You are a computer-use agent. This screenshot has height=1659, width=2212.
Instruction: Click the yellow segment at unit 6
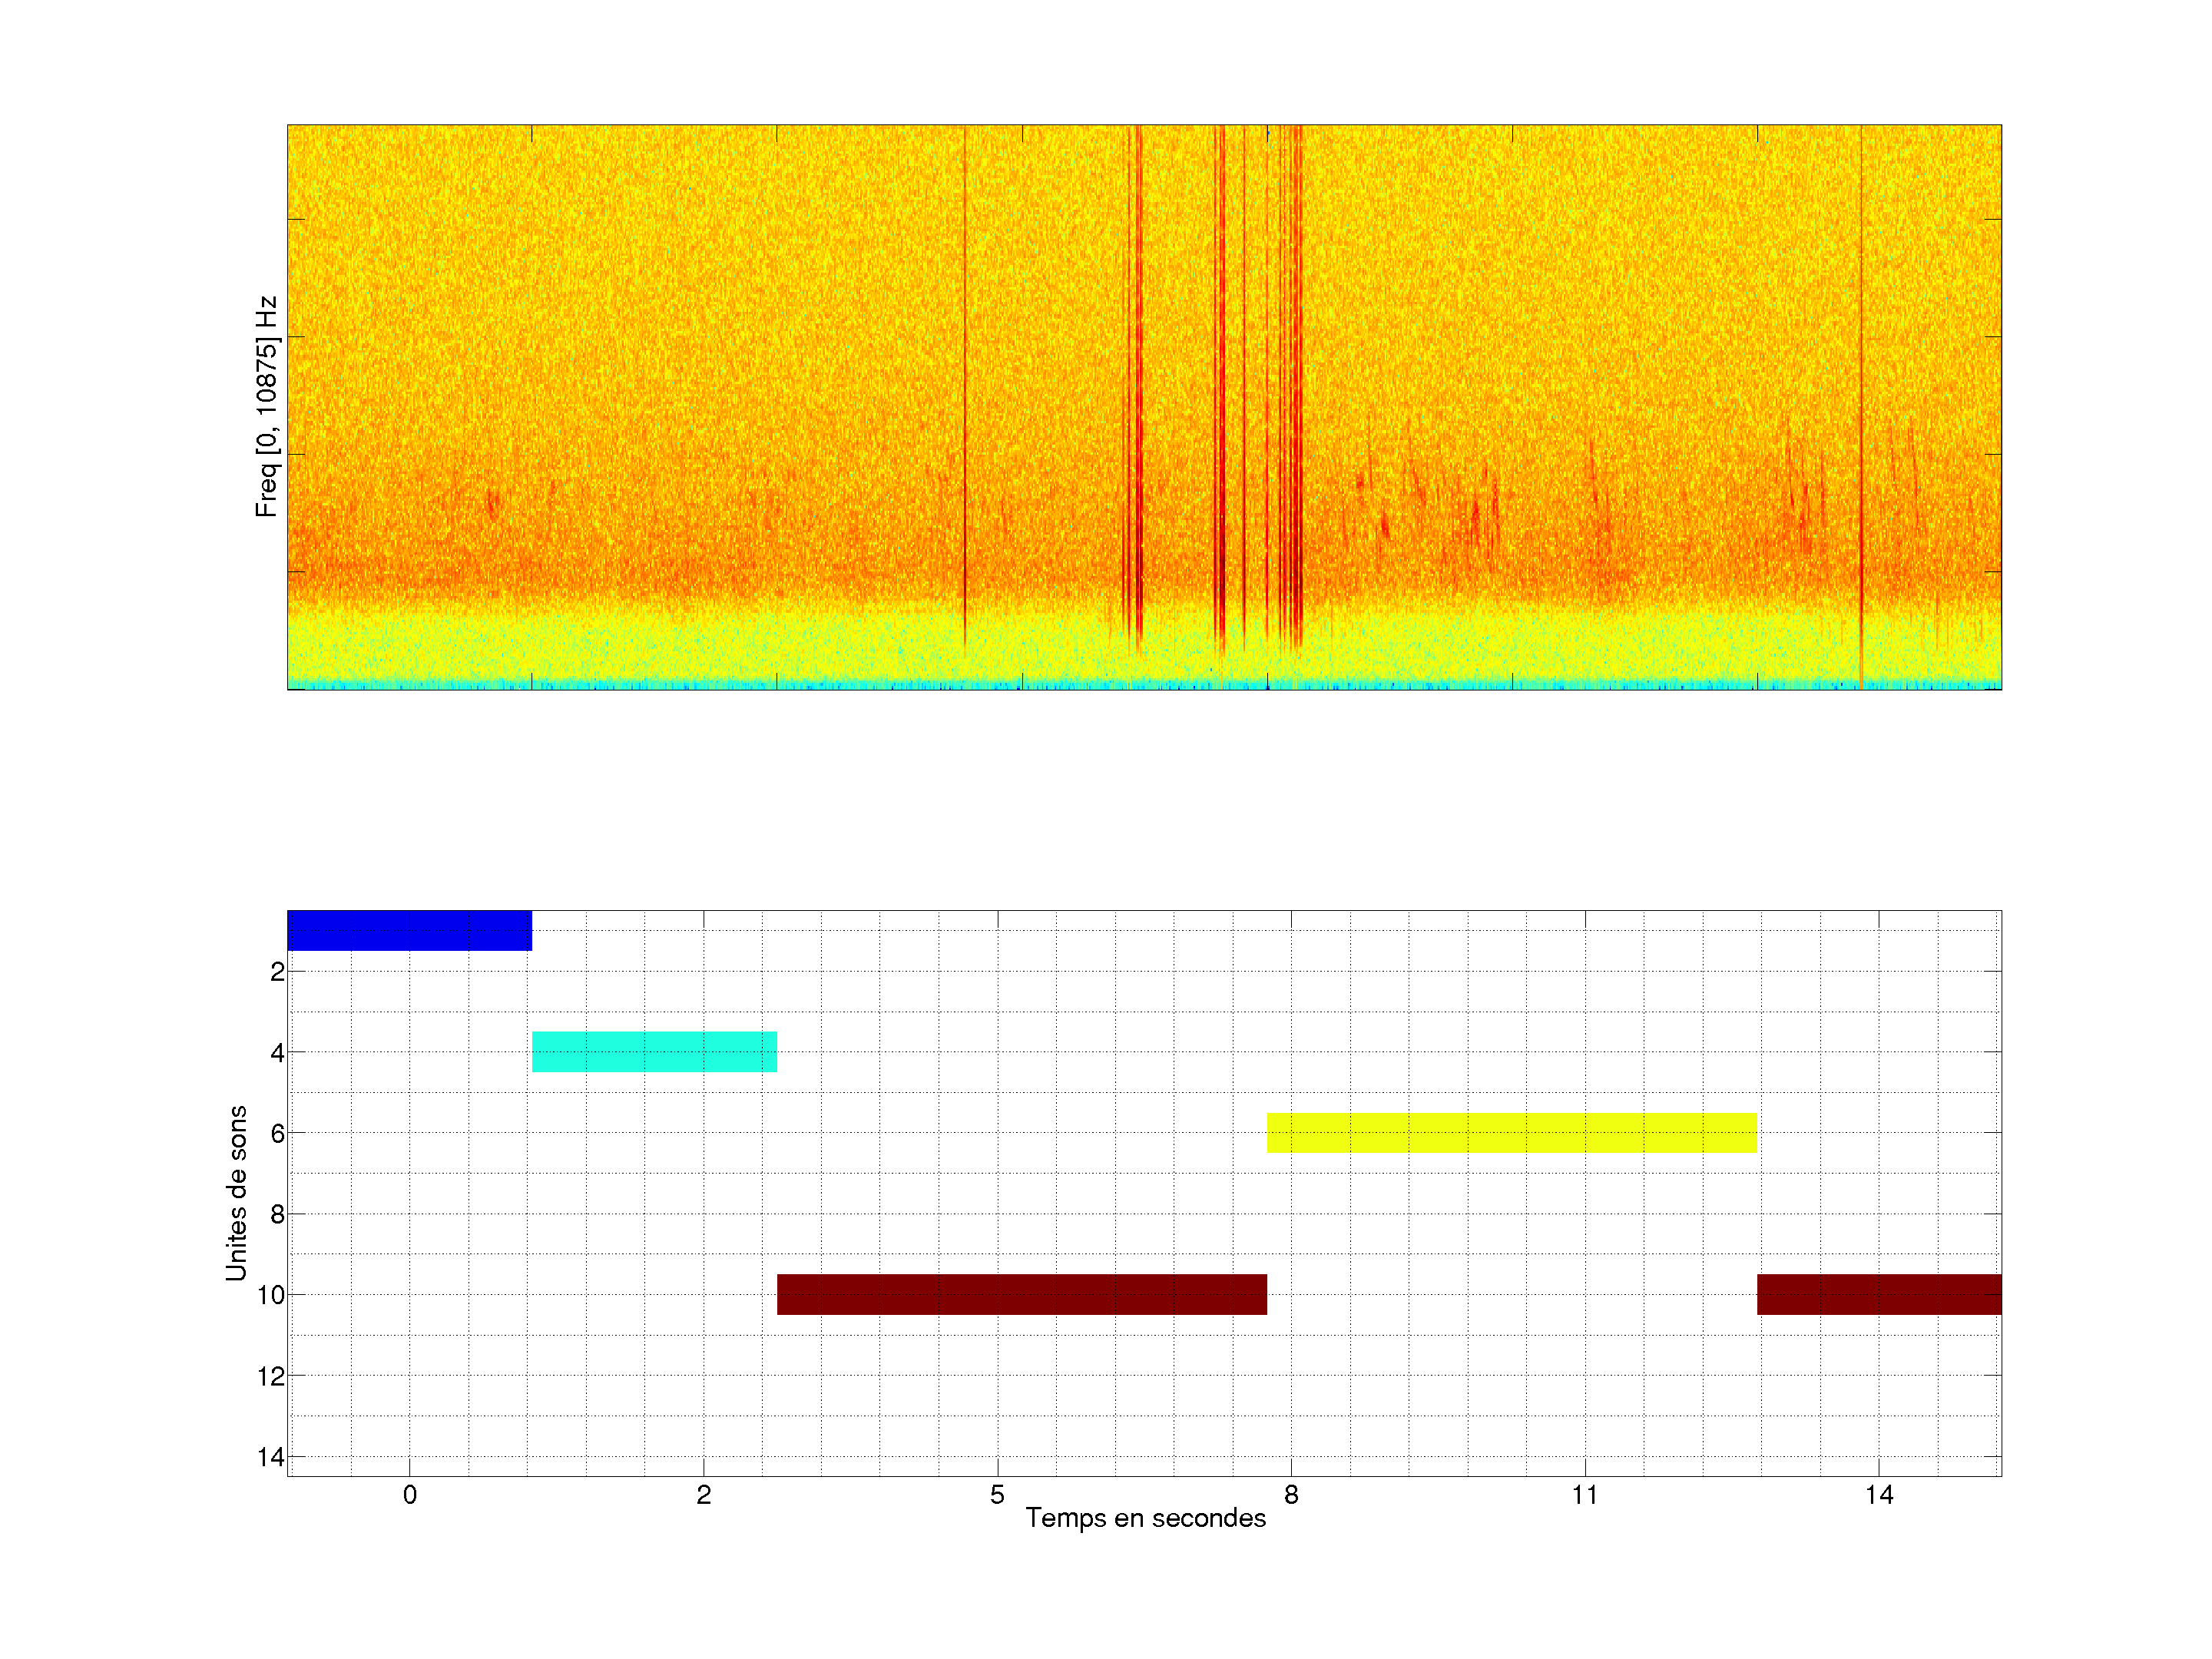(1511, 1133)
